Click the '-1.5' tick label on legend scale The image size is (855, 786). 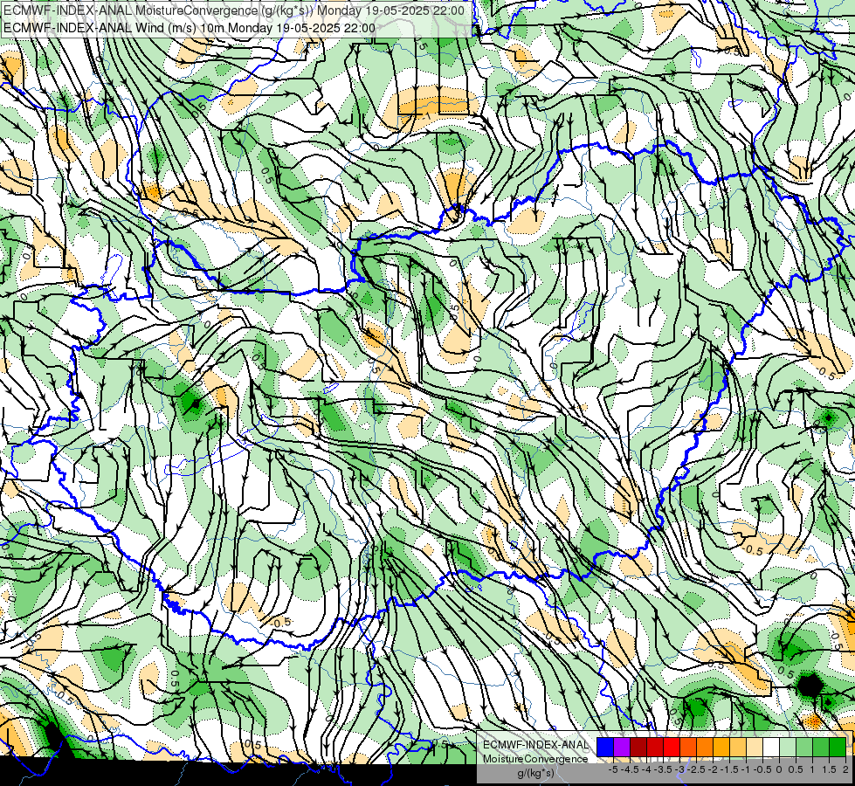tap(729, 769)
